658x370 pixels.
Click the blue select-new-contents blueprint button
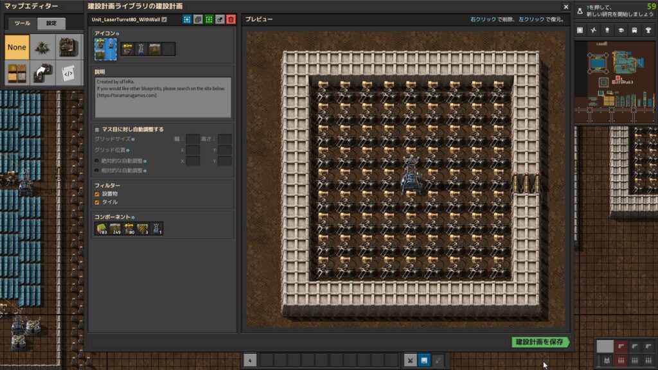click(x=187, y=19)
